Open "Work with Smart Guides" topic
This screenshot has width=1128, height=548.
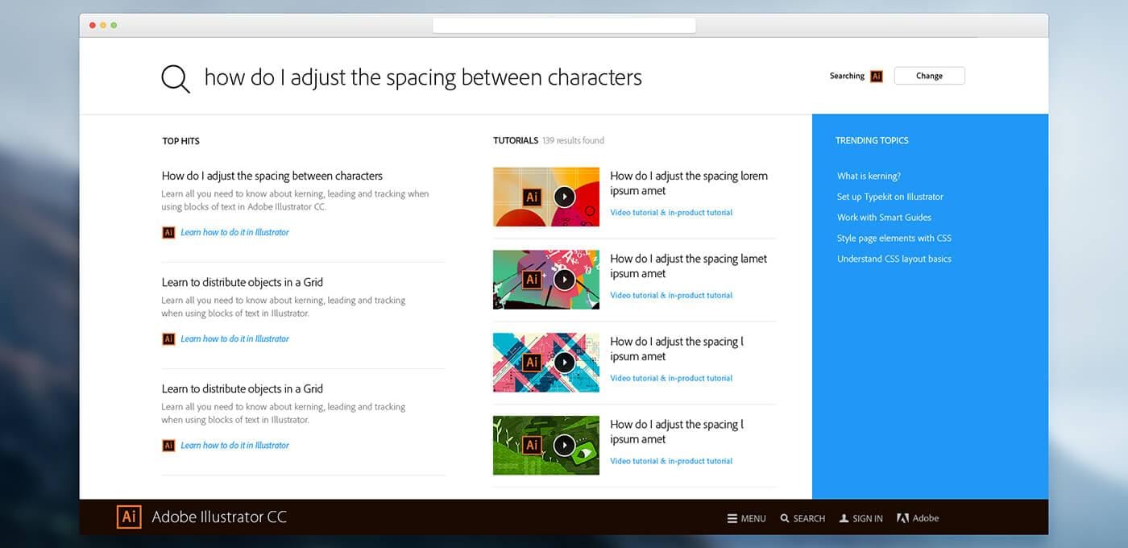click(884, 217)
